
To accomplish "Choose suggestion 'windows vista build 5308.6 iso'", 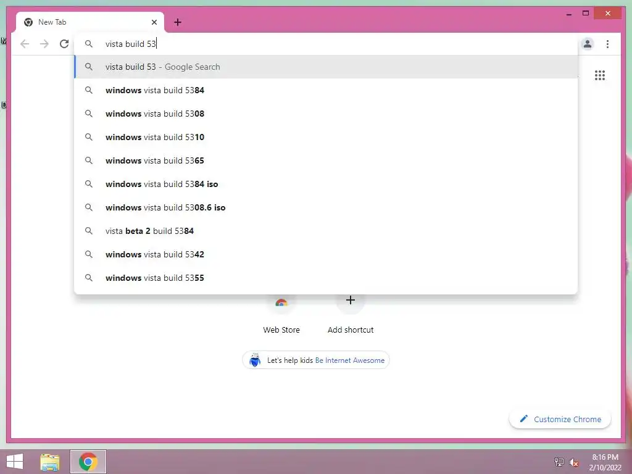I will click(326, 207).
